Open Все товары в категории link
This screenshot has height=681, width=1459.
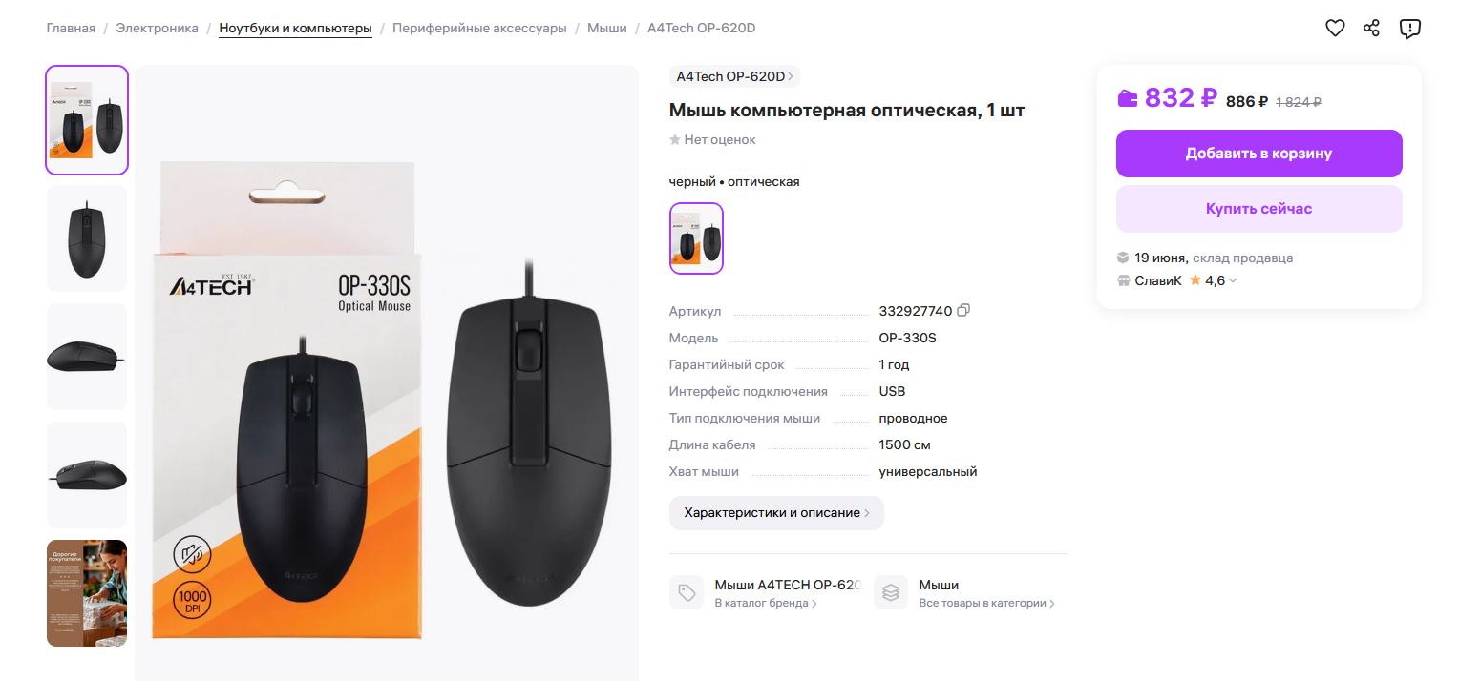click(x=987, y=604)
